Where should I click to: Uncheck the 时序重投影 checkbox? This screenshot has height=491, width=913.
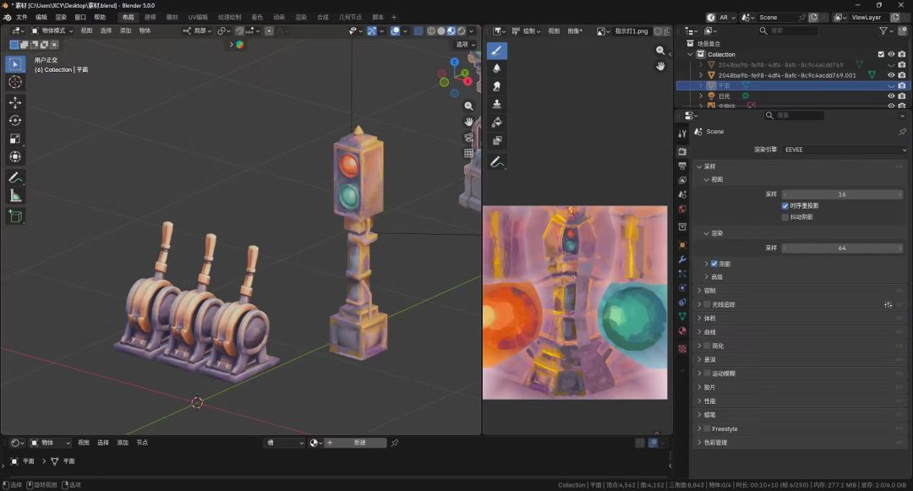tap(785, 205)
